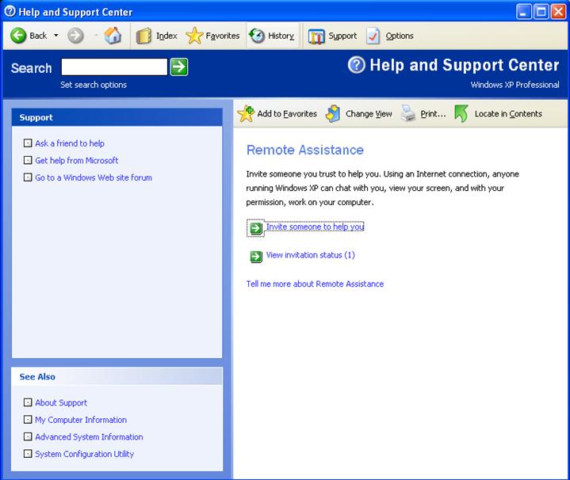570x480 pixels.
Task: Click bullet icon beside Advanced System Information
Action: point(28,436)
